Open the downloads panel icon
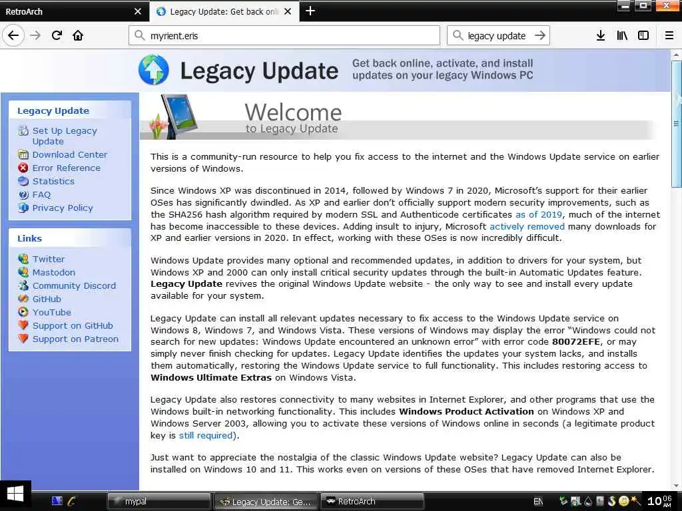This screenshot has width=682, height=511. 601,35
